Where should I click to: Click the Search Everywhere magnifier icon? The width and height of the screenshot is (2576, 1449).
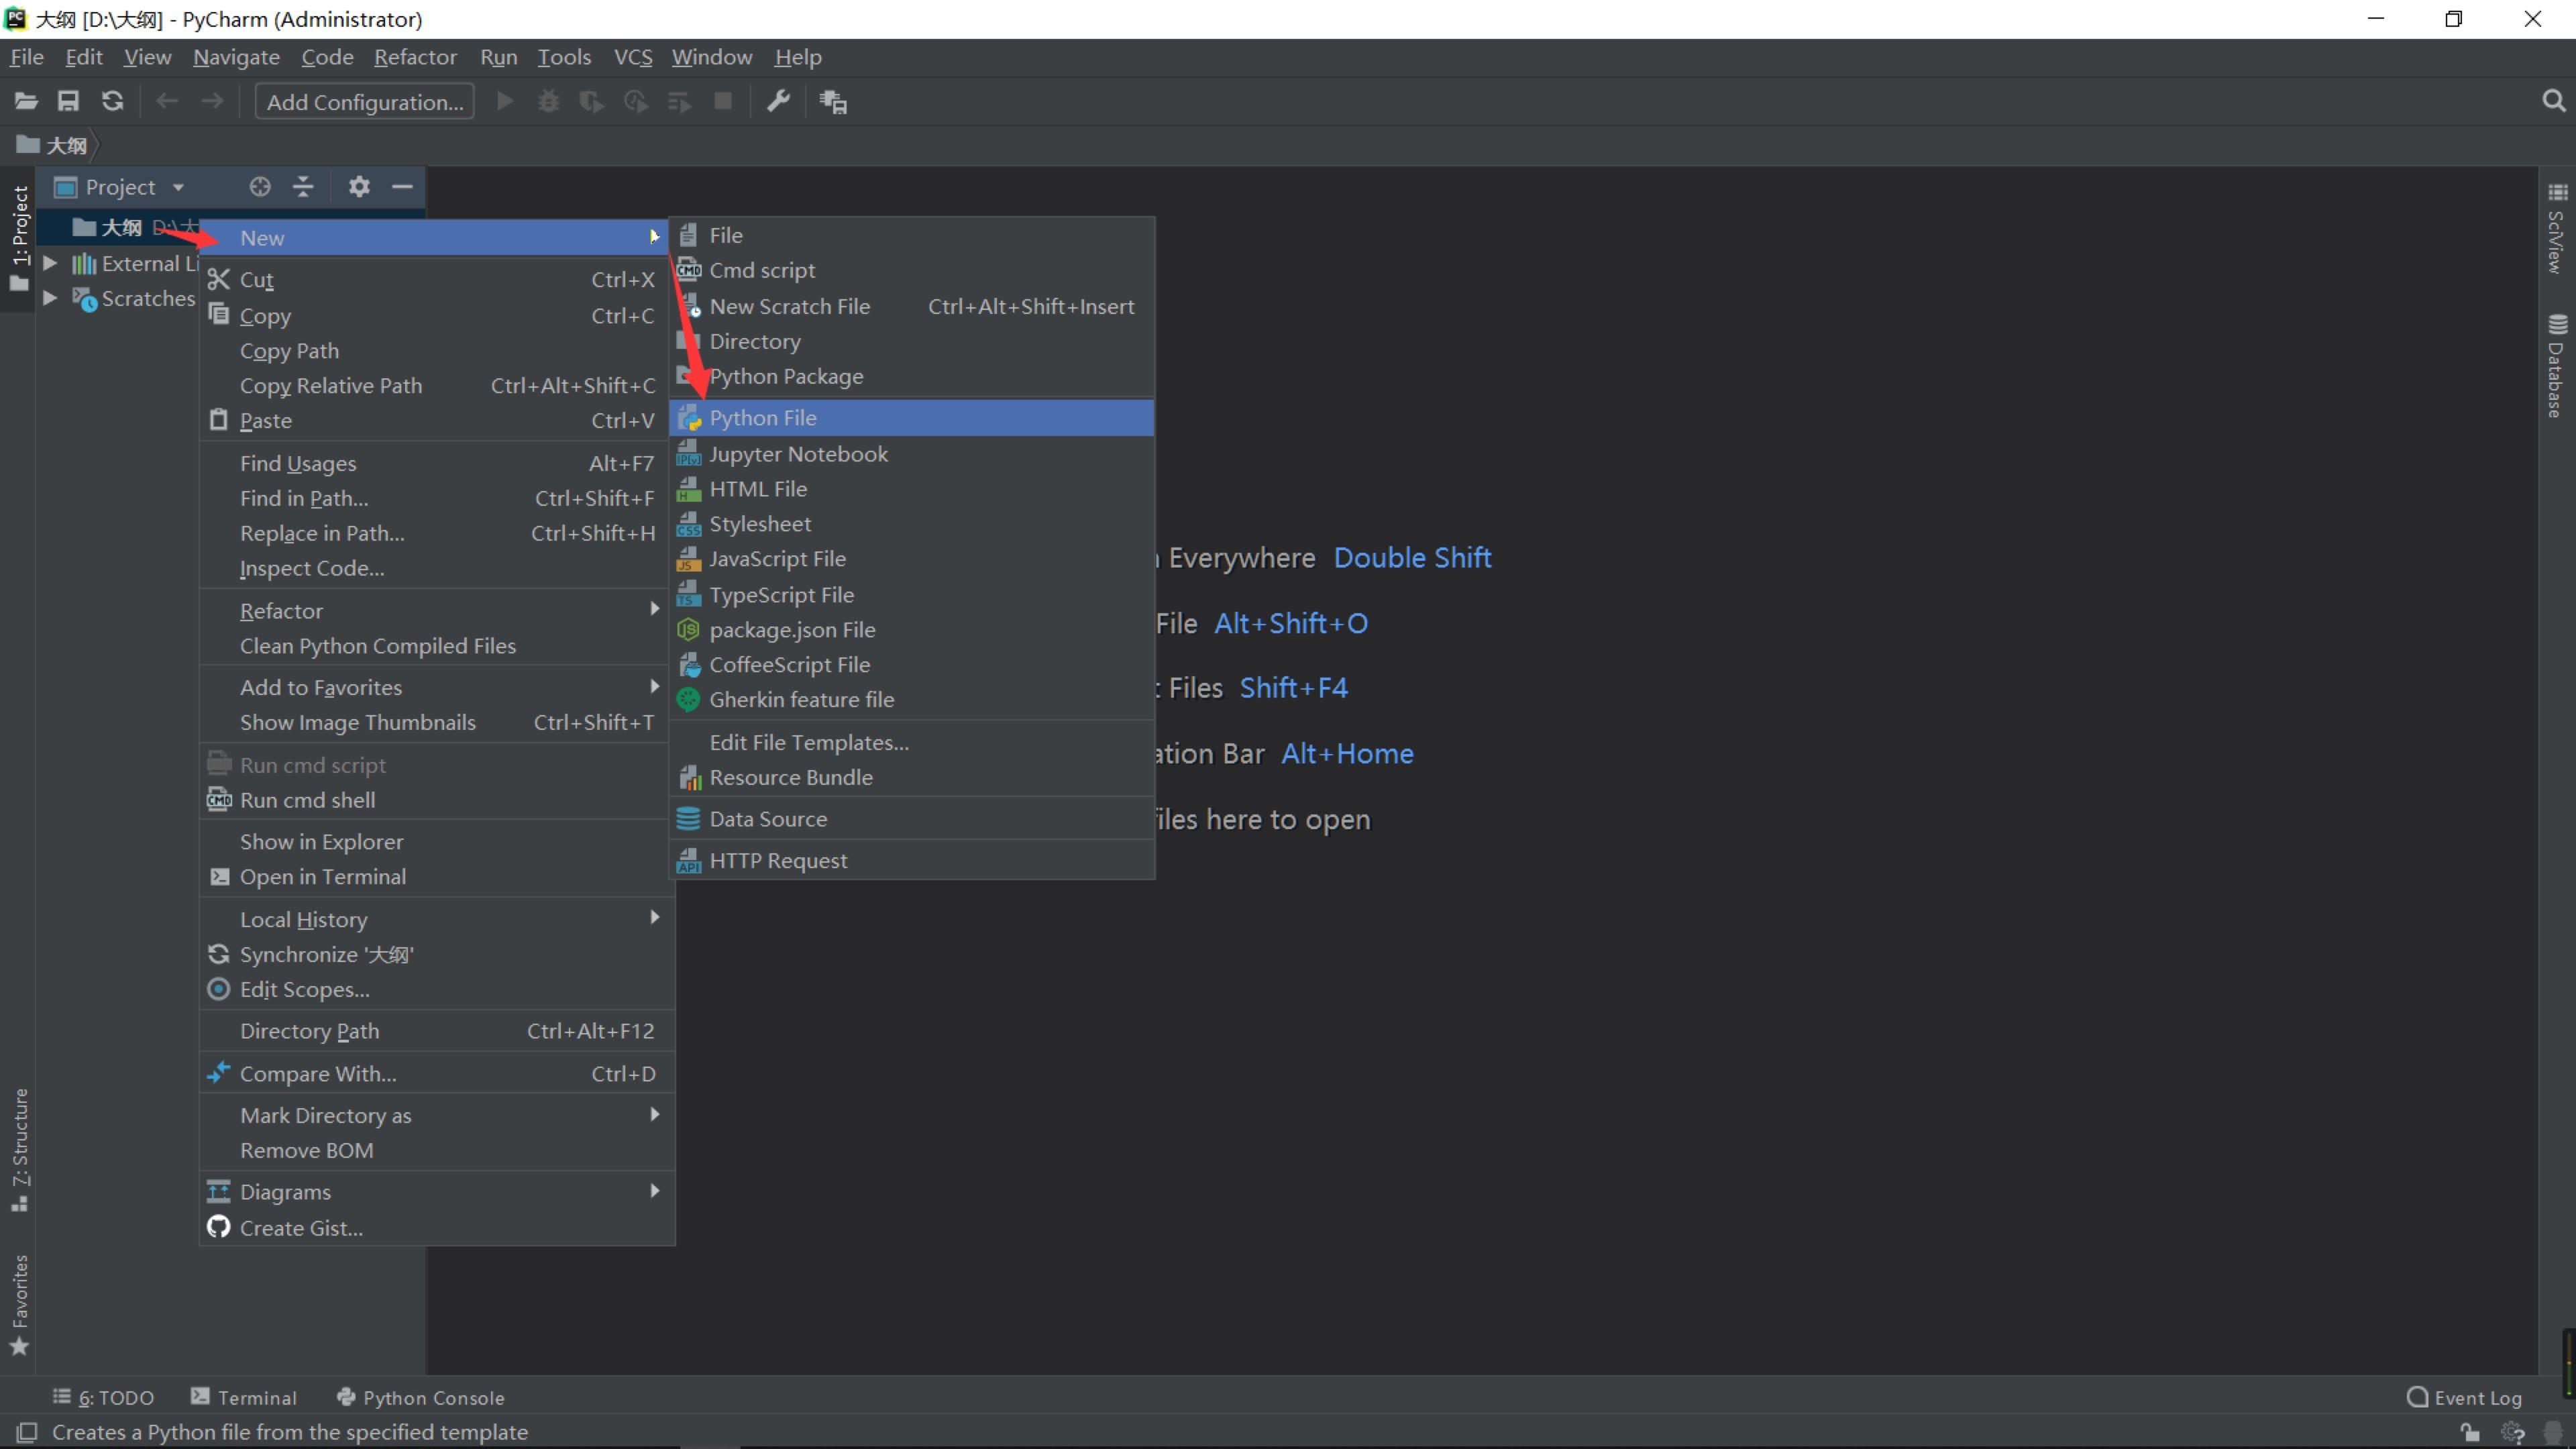2554,101
